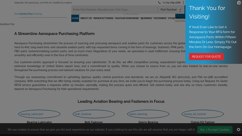
Task: Click heading Leading Aviation Bearing and Fasteners in Focus
Action: point(121,102)
